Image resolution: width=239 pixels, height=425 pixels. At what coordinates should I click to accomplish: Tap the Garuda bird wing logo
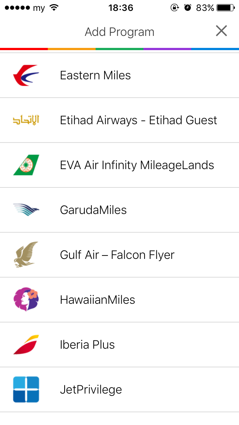pyautogui.click(x=26, y=210)
